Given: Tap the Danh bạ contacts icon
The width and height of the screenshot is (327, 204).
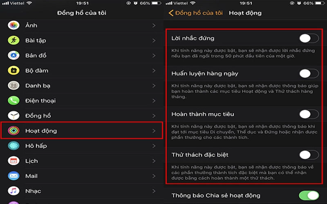Looking at the screenshot, I should pos(13,86).
